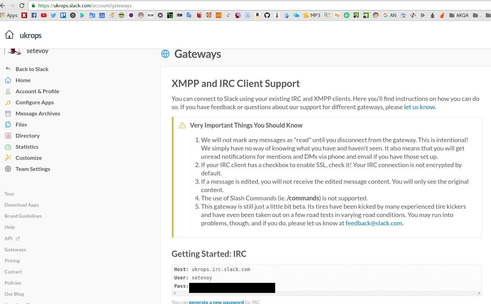This screenshot has height=304, width=491.
Task: Open the Google Play bookmark
Action: [83, 15]
